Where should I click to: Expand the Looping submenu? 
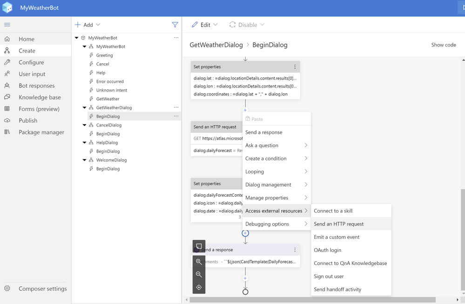pyautogui.click(x=276, y=171)
